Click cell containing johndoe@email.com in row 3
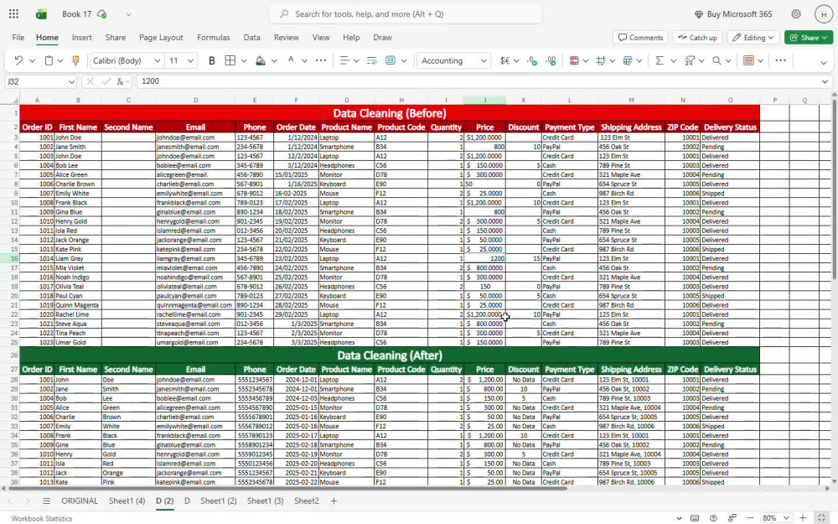Viewport: 838px width, 524px height. pos(195,137)
